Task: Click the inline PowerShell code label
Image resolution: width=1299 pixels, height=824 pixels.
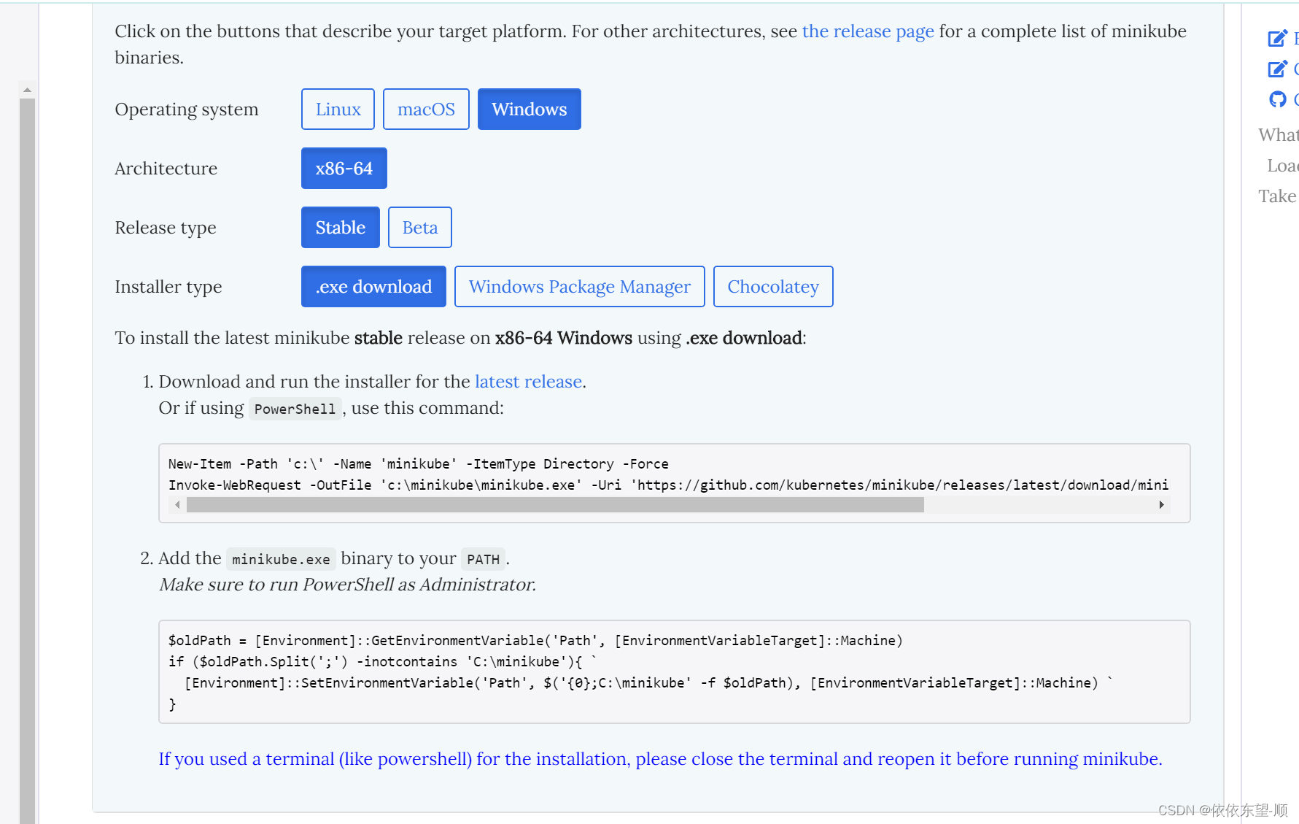Action: coord(295,409)
